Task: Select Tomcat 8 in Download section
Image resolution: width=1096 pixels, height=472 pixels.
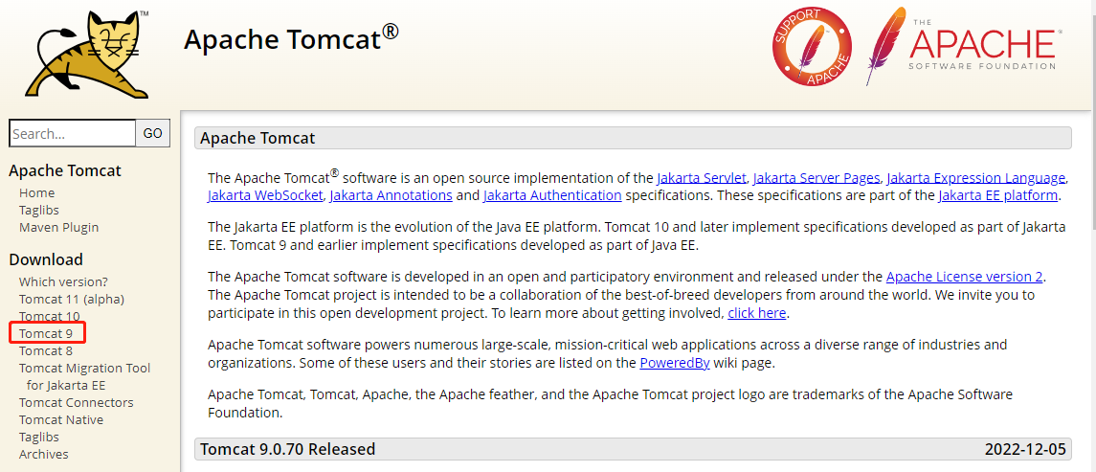Action: coord(46,350)
